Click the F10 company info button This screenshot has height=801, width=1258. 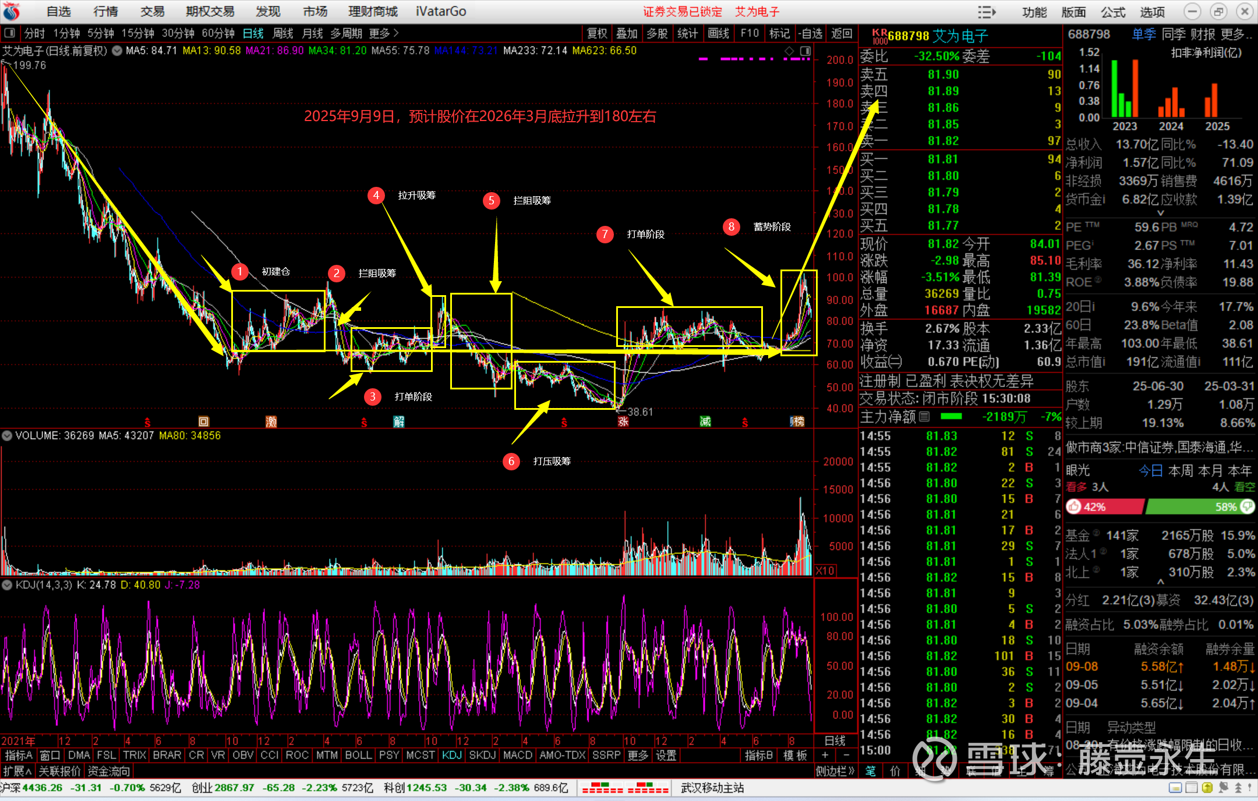click(750, 33)
